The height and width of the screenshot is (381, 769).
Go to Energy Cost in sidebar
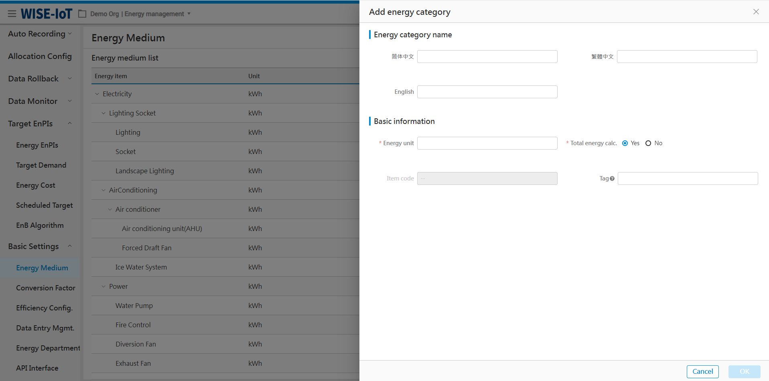coord(36,185)
